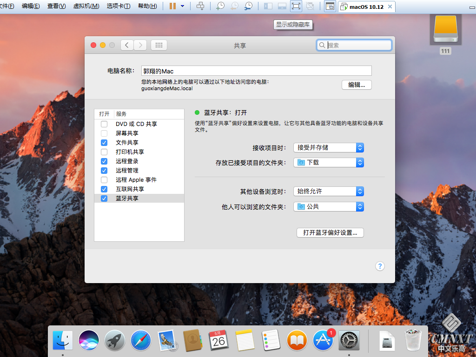Click the 打开蓝牙偏好设置... button
Image resolution: width=476 pixels, height=357 pixels.
point(330,232)
